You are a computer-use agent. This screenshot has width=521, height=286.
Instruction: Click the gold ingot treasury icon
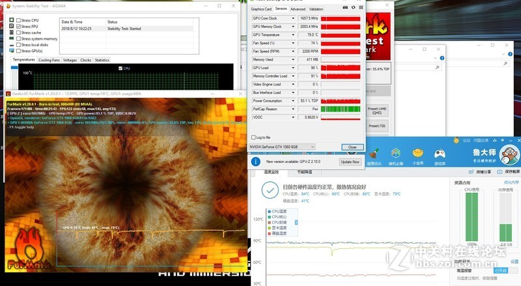pyautogui.click(x=418, y=154)
